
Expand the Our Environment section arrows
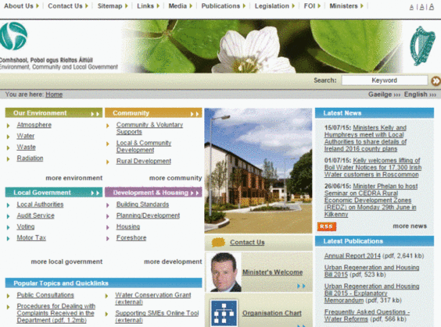(x=96, y=113)
